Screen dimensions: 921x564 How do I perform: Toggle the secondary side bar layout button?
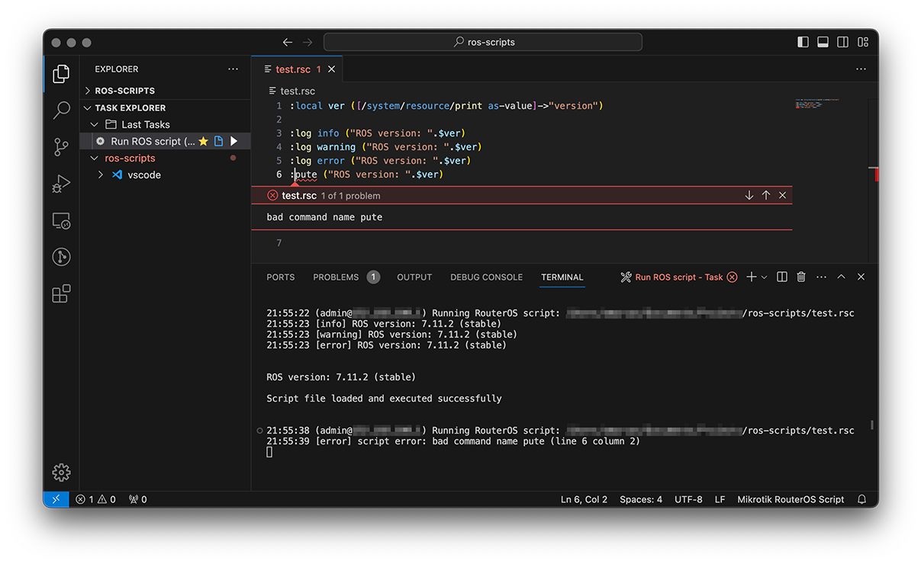point(842,43)
